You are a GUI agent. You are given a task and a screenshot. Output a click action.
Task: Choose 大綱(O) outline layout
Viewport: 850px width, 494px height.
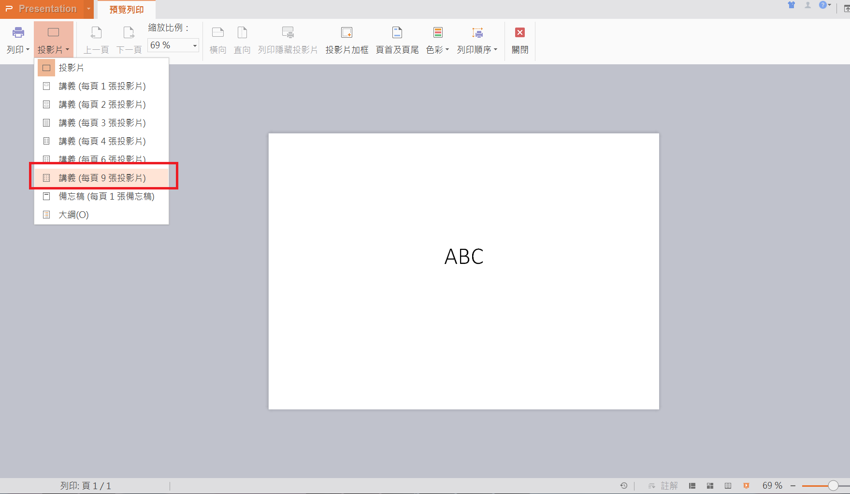[101, 215]
